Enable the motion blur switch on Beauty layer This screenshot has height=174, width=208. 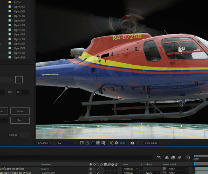109,169
